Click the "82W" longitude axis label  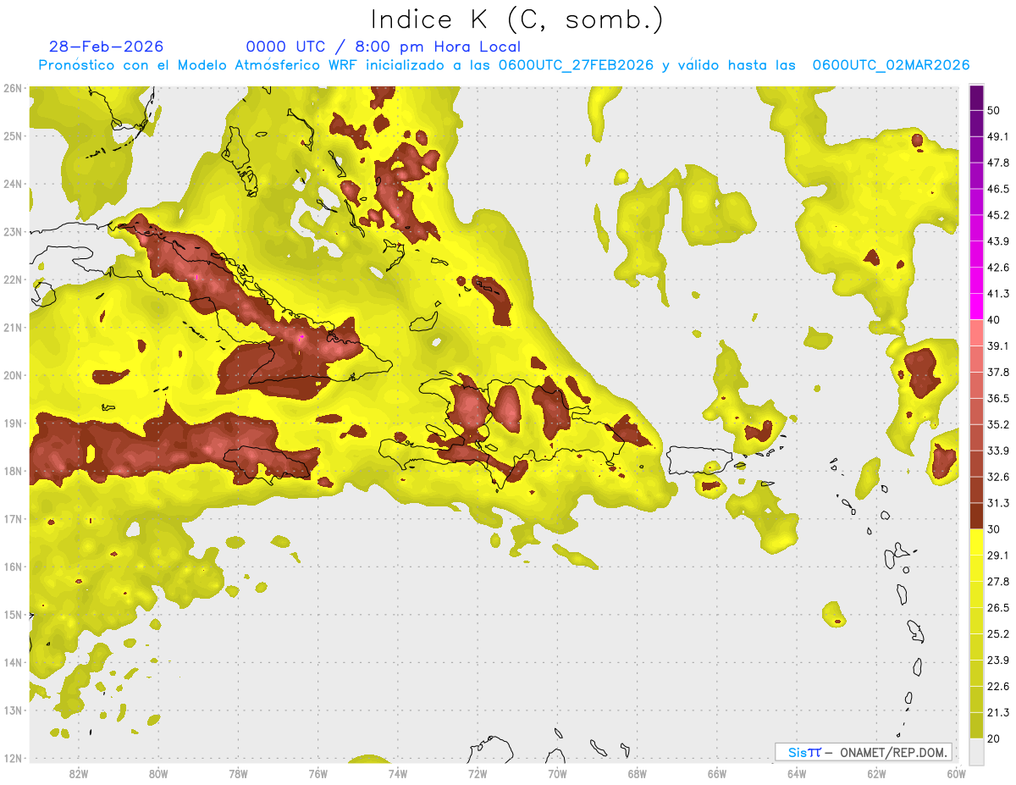[x=78, y=773]
